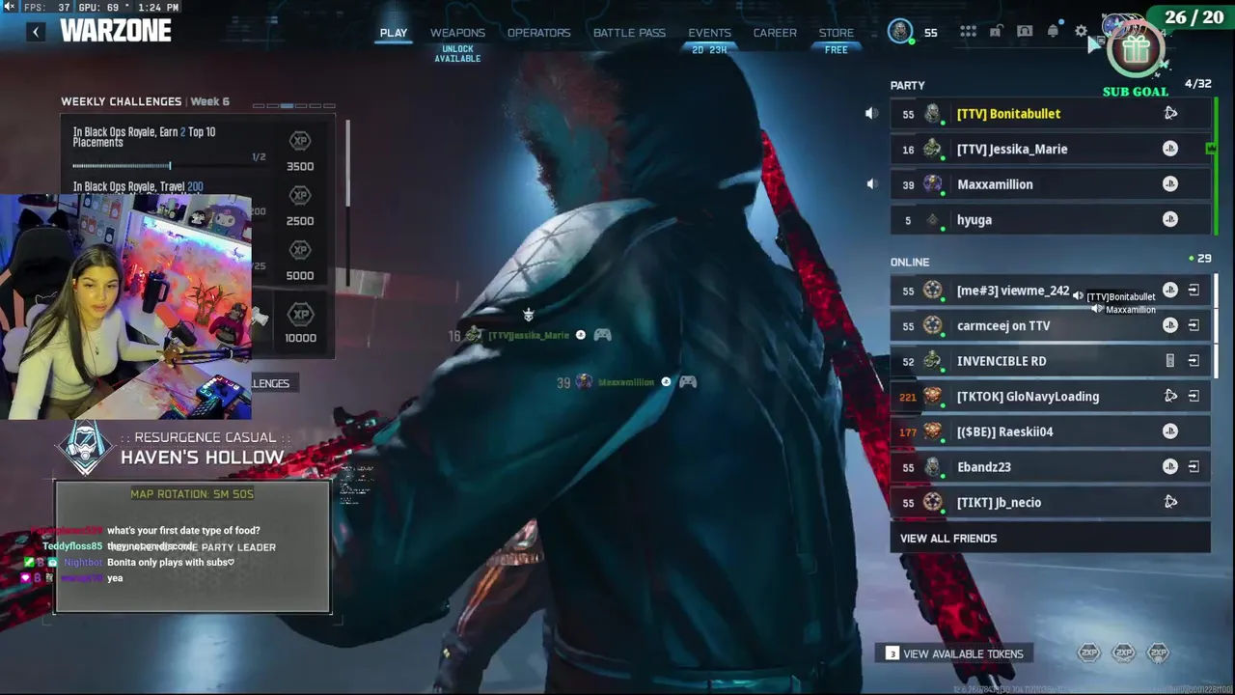Open the player profile avatar at level 55

(900, 31)
